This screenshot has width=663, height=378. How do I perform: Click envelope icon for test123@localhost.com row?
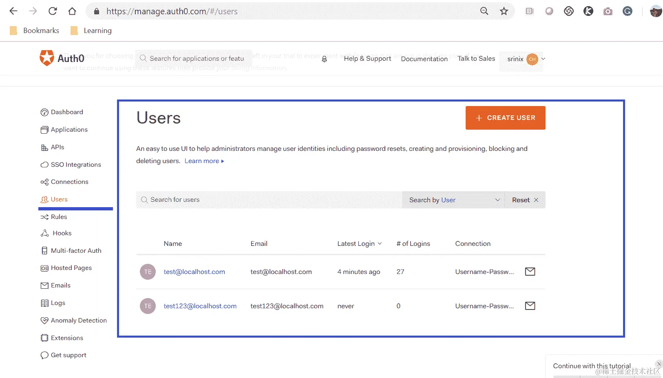(530, 306)
